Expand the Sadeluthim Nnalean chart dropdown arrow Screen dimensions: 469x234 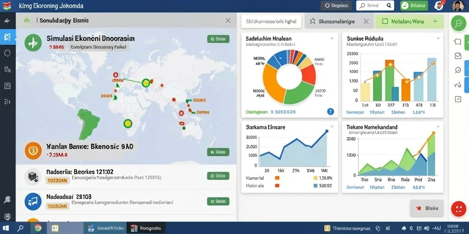[332, 38]
